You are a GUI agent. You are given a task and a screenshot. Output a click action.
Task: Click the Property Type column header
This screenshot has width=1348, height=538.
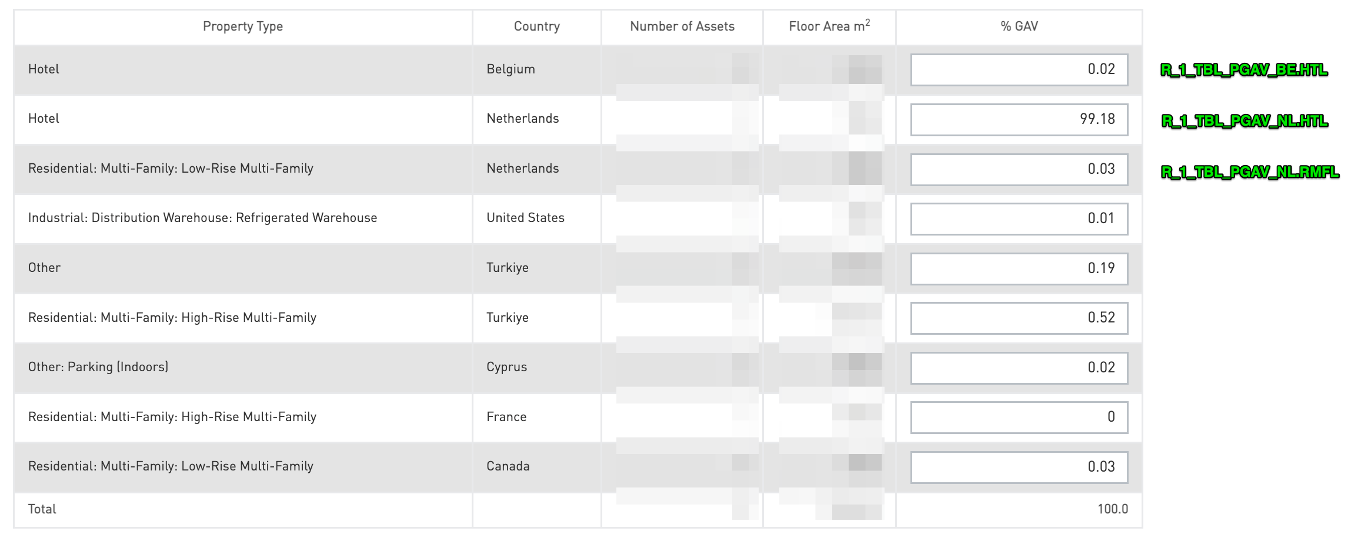point(242,26)
